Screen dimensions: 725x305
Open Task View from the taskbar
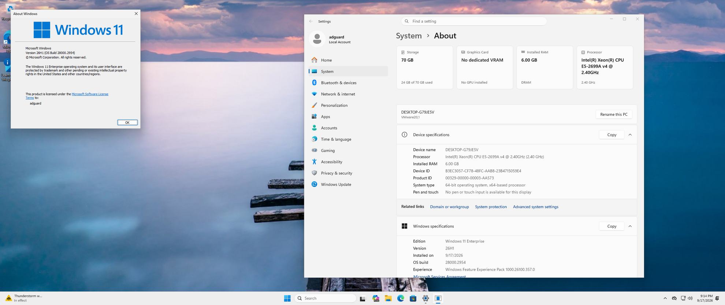click(362, 298)
